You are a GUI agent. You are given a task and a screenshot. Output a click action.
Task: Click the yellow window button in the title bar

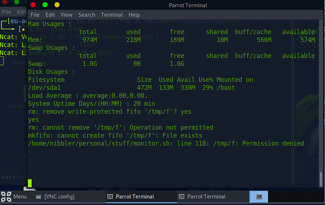57,5
